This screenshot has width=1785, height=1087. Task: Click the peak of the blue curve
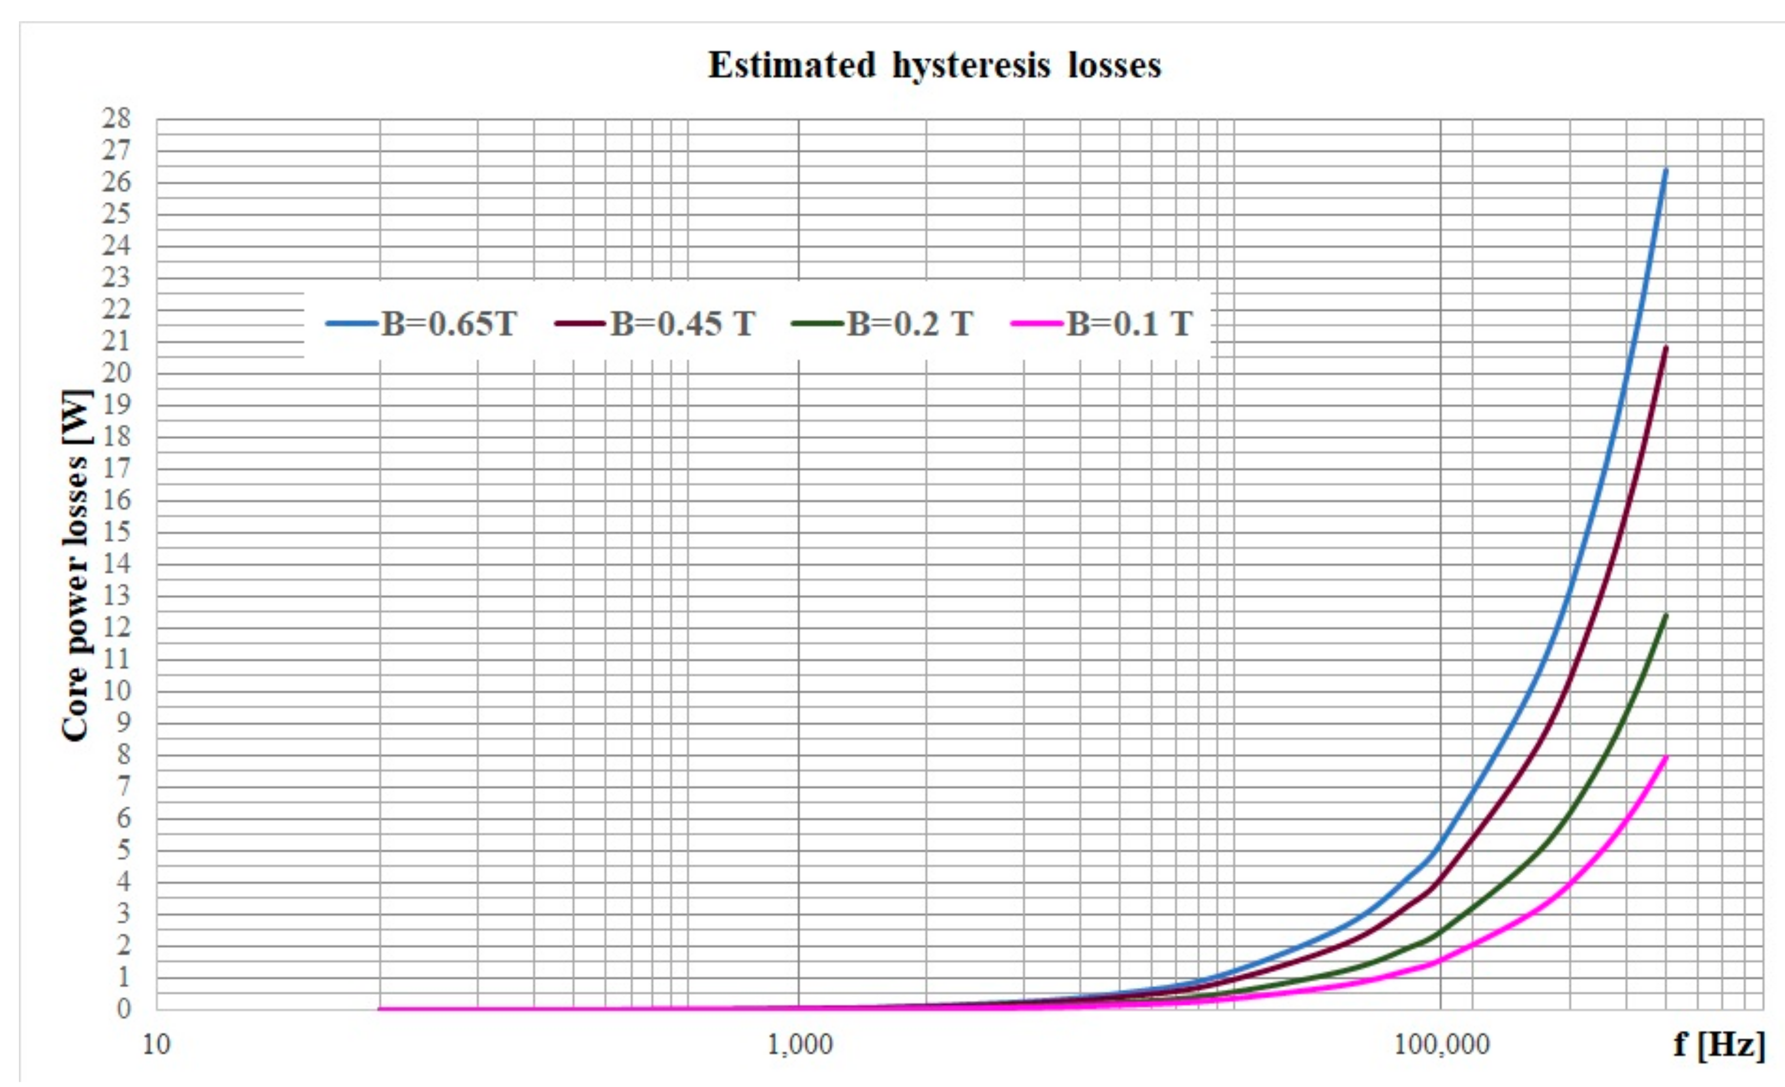tap(1665, 171)
